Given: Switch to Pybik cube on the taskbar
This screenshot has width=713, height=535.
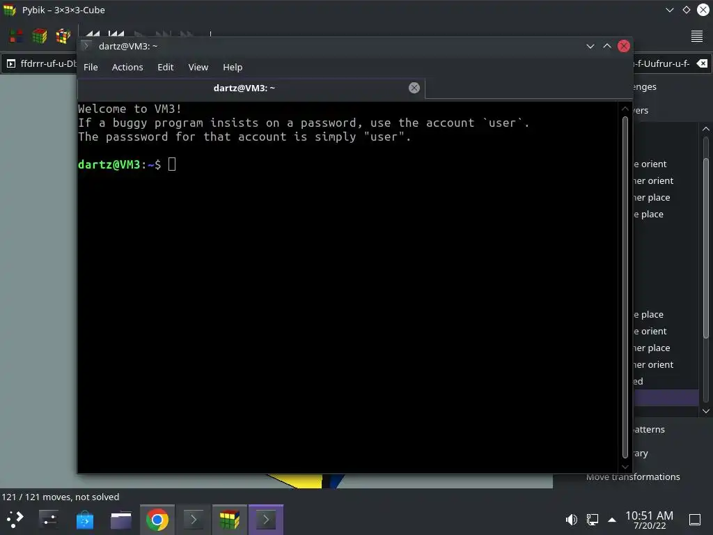Looking at the screenshot, I should (x=230, y=520).
